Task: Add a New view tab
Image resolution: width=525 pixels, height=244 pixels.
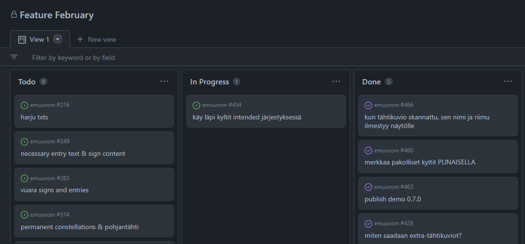Action: 97,39
